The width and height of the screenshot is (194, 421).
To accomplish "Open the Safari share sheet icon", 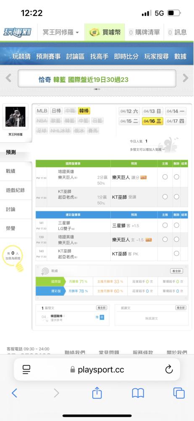I will pyautogui.click(x=97, y=393).
